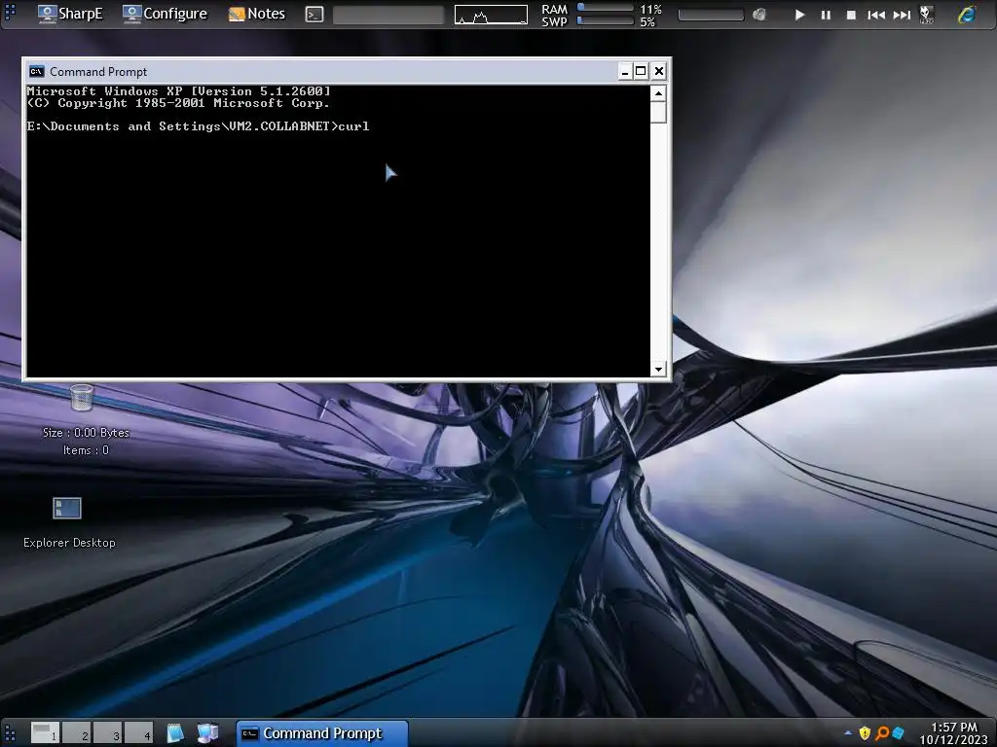Click the volume slider bar in the top bar

[x=711, y=15]
